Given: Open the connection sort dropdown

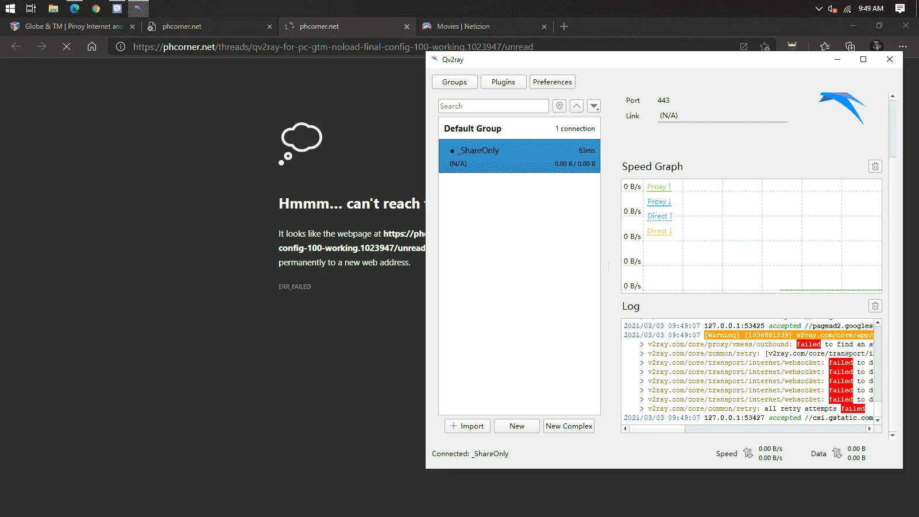Looking at the screenshot, I should 594,106.
